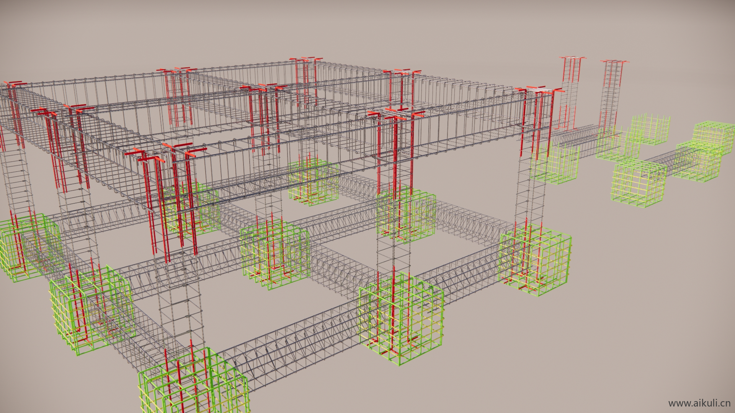Click the www.aikuli.cn watermark link
This screenshot has height=413, width=735.
[x=699, y=403]
